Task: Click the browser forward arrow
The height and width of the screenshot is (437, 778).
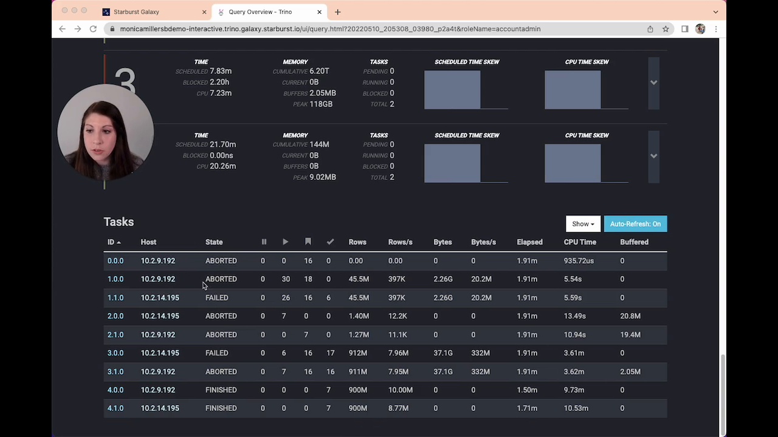Action: pyautogui.click(x=78, y=29)
